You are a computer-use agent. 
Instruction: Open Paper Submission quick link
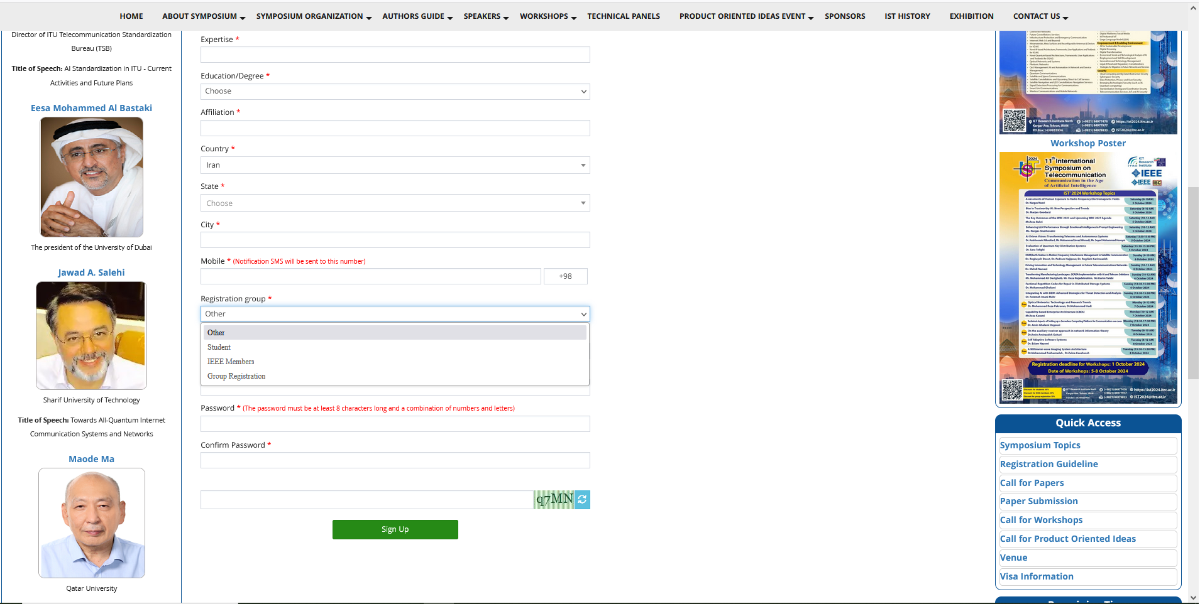[x=1039, y=501]
